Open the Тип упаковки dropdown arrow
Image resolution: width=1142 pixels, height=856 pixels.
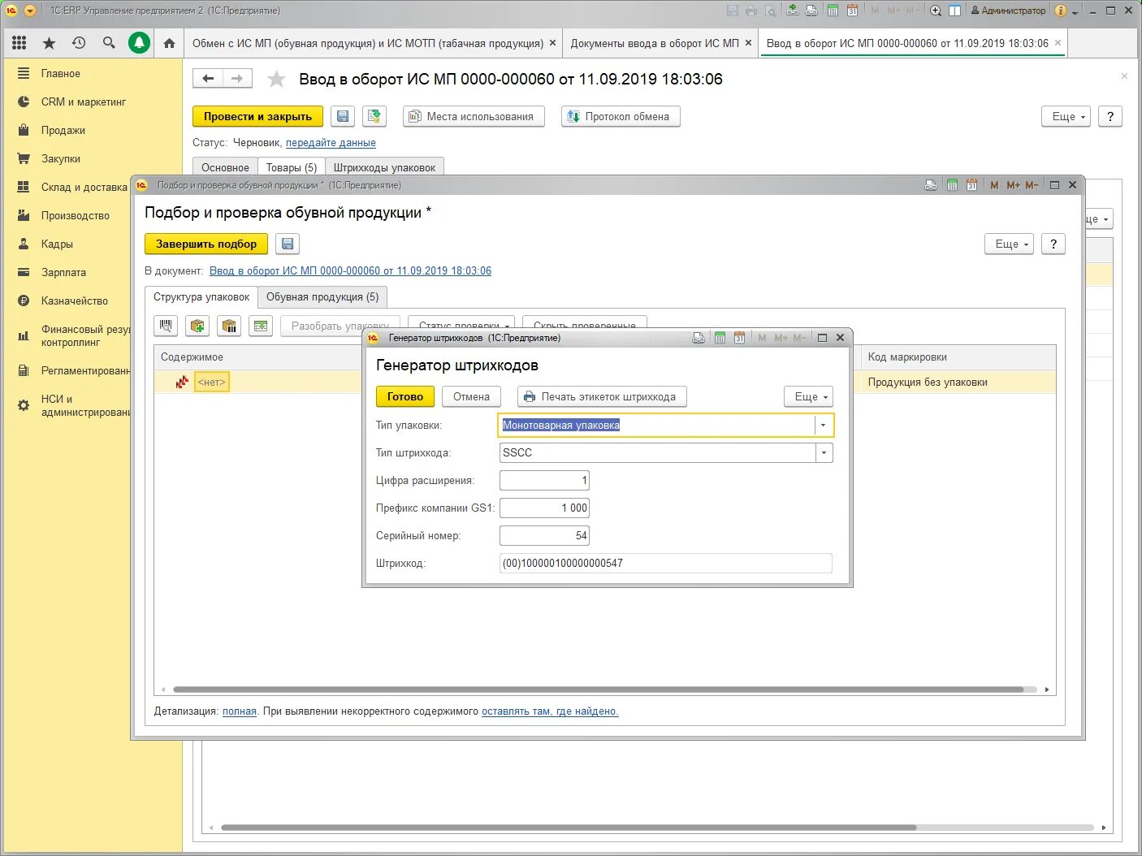(824, 425)
